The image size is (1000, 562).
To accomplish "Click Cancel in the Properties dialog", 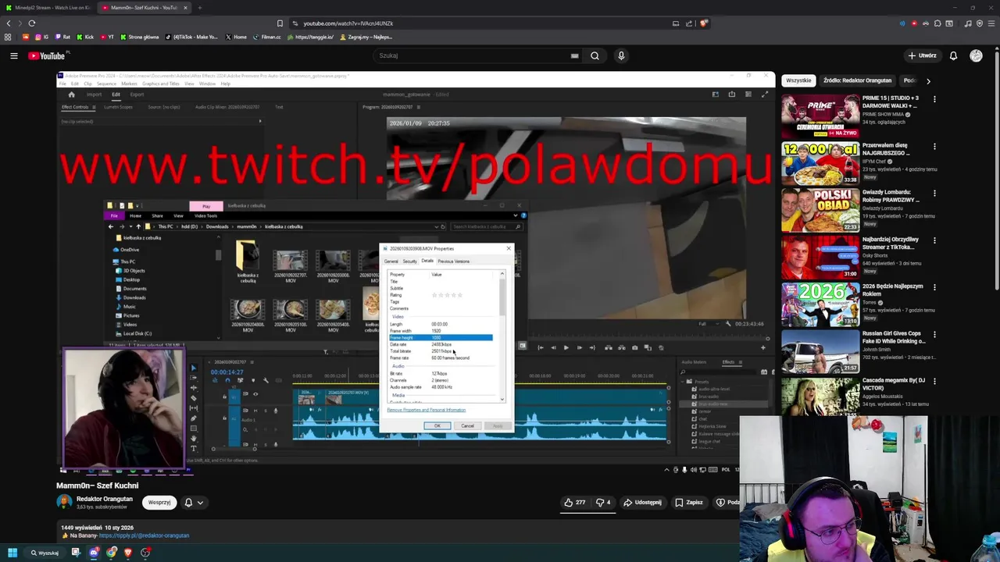I will [467, 425].
